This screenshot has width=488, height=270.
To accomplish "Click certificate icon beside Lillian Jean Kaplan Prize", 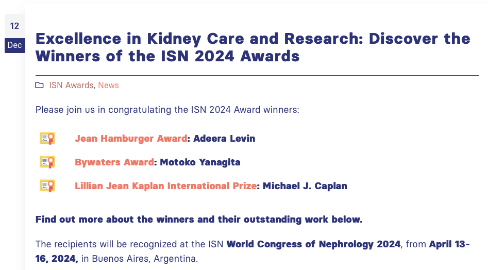I will pyautogui.click(x=47, y=185).
